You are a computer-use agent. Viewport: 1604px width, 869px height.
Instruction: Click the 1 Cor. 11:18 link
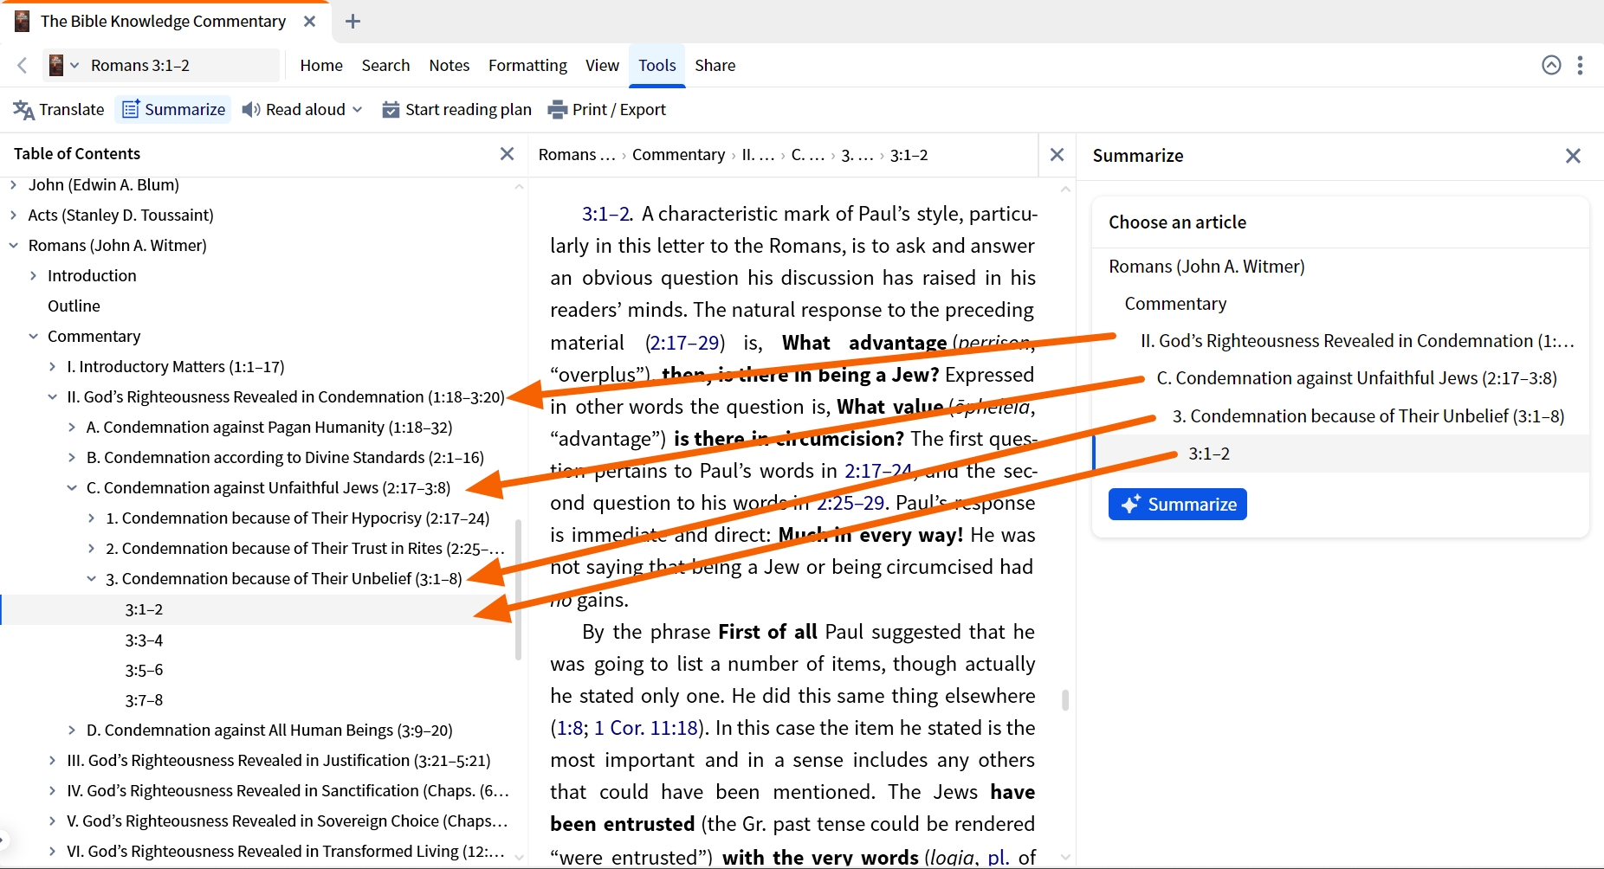[x=646, y=728]
